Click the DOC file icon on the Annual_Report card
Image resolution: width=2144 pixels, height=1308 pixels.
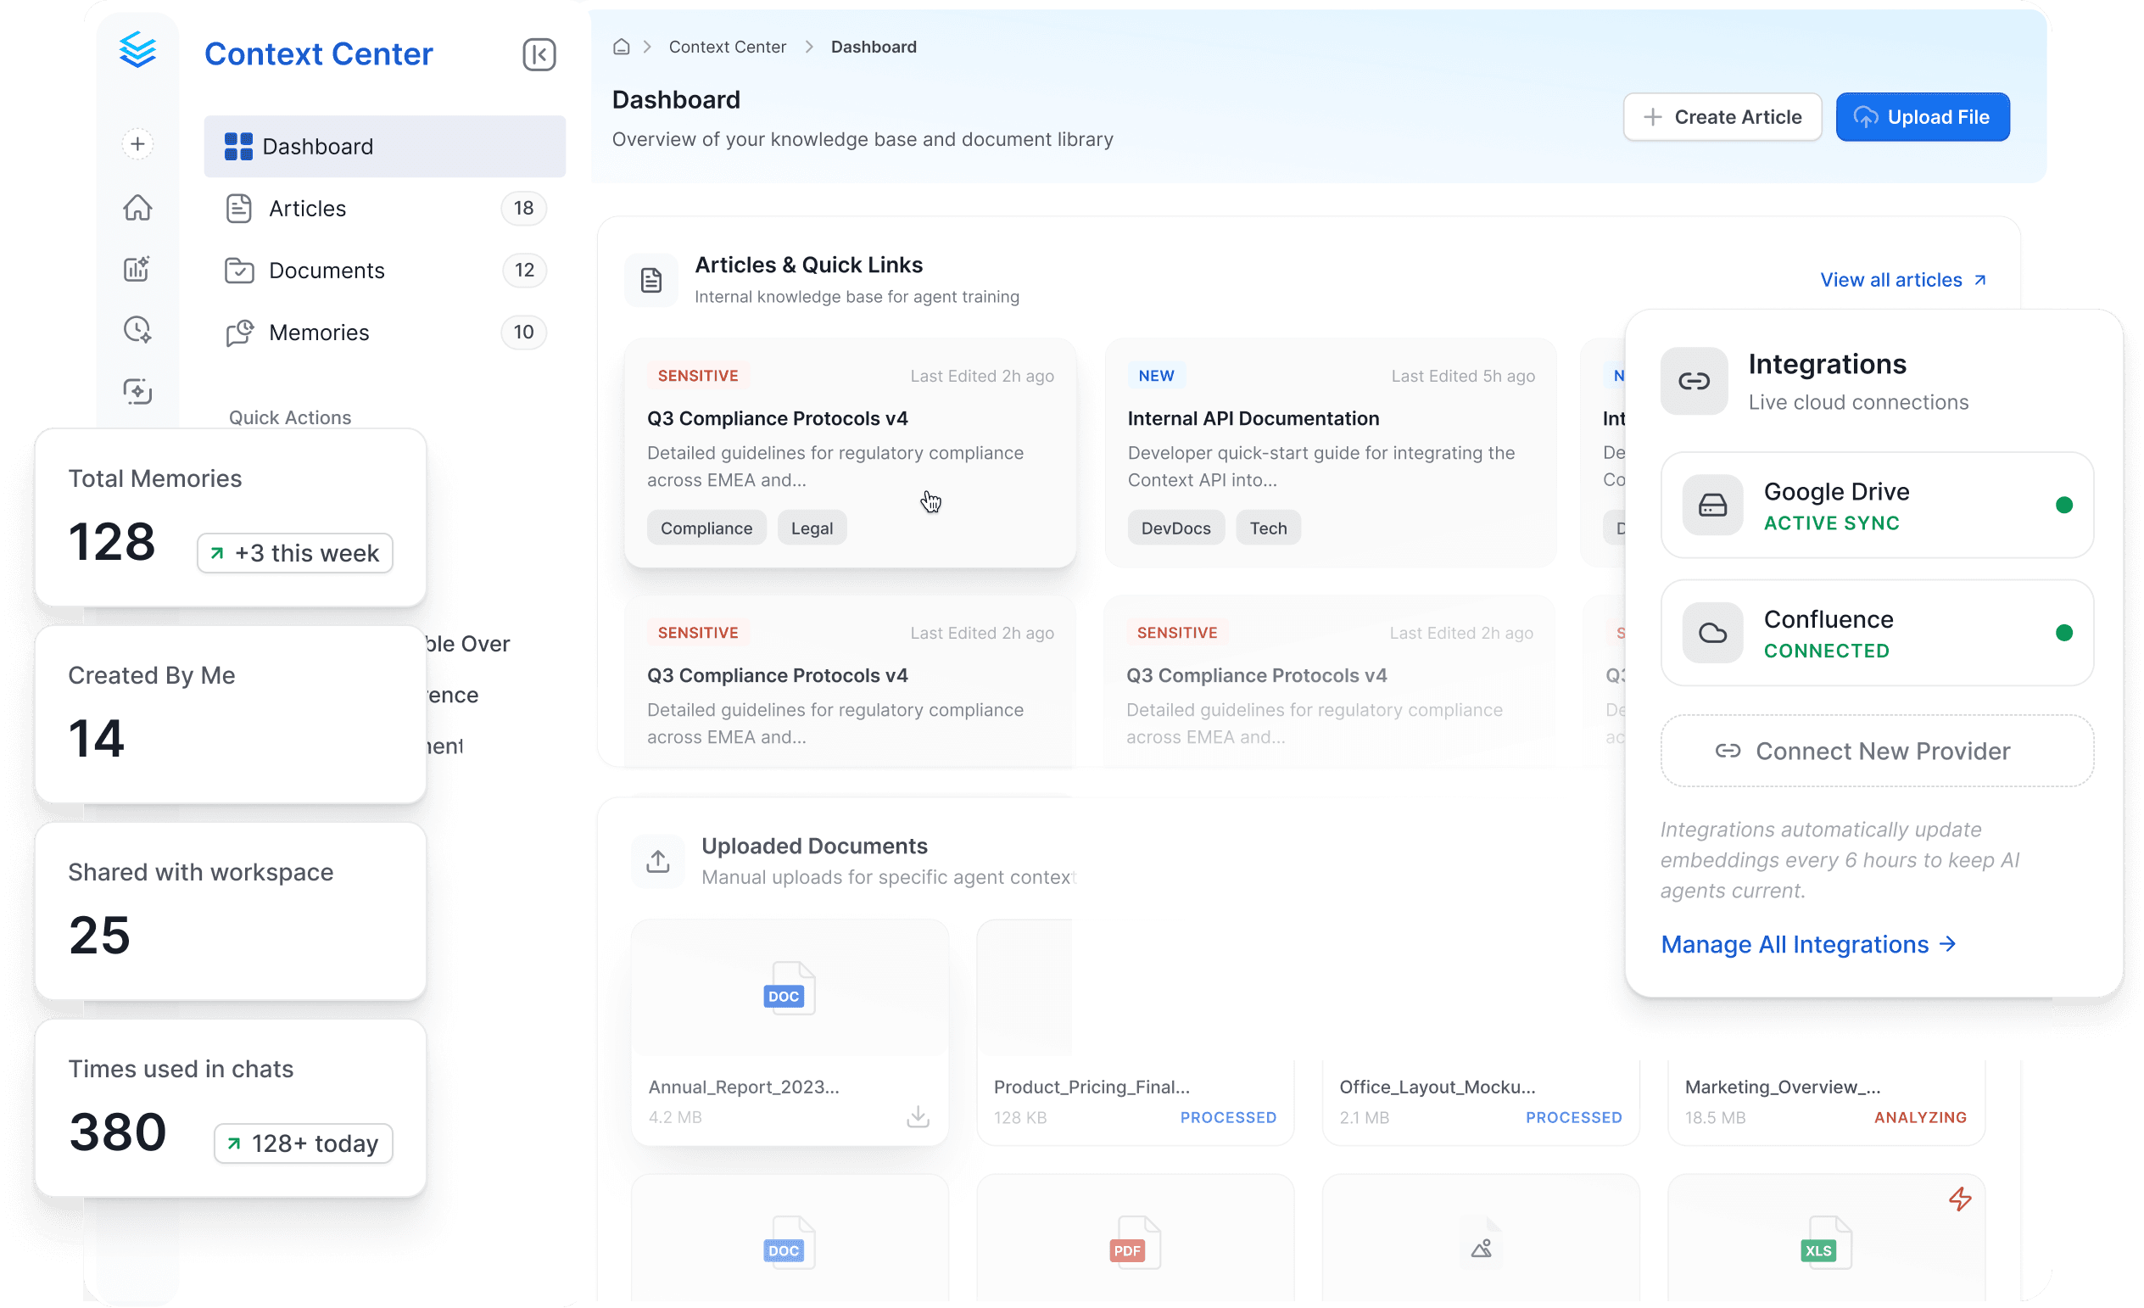[x=789, y=988]
